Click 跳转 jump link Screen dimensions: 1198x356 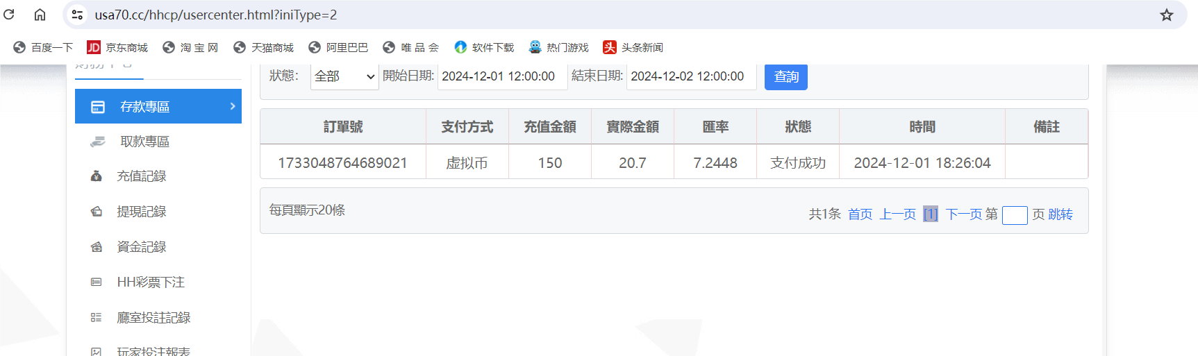tap(1060, 214)
